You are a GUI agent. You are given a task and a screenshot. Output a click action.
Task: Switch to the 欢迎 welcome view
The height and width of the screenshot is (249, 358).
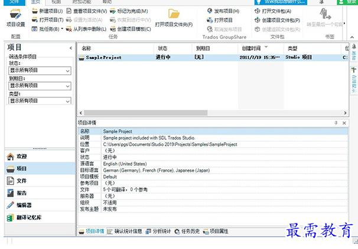[40, 156]
